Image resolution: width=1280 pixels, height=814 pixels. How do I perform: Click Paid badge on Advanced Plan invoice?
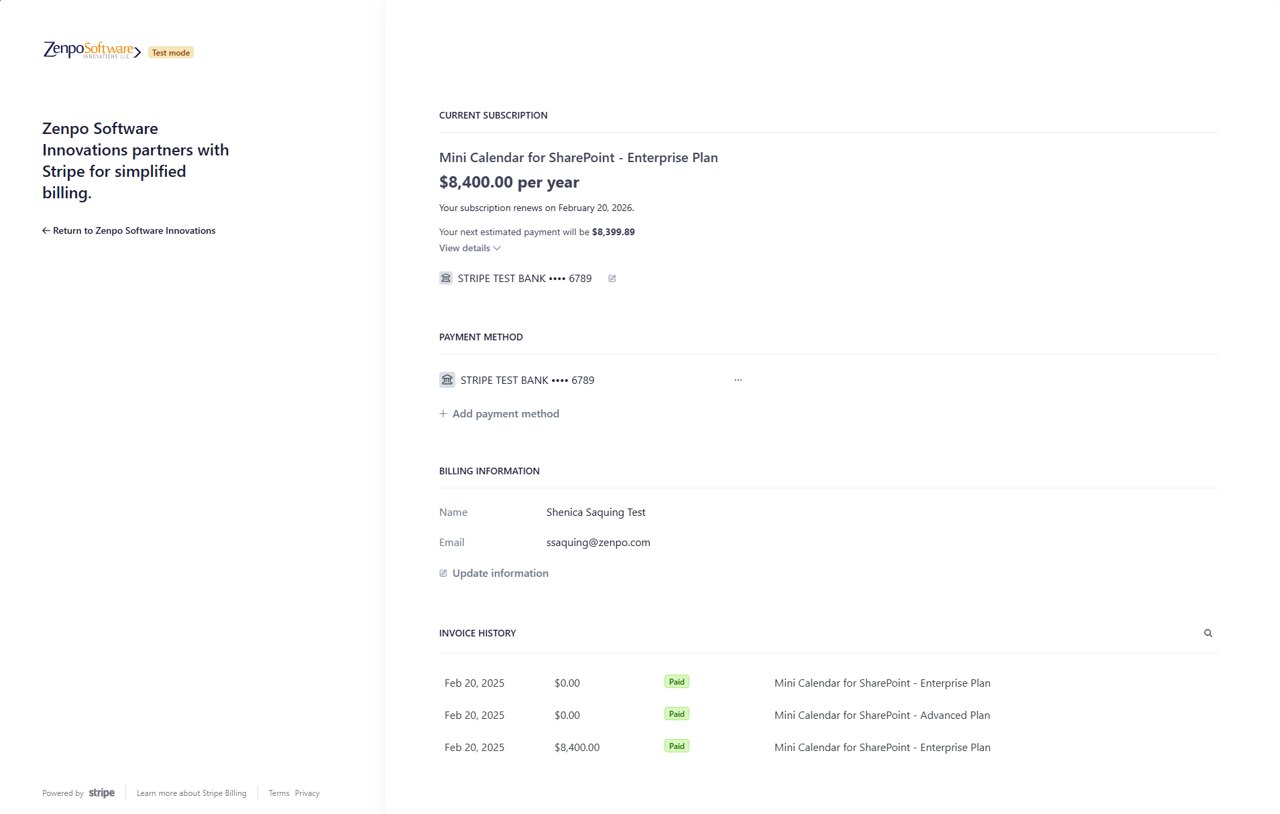point(677,714)
